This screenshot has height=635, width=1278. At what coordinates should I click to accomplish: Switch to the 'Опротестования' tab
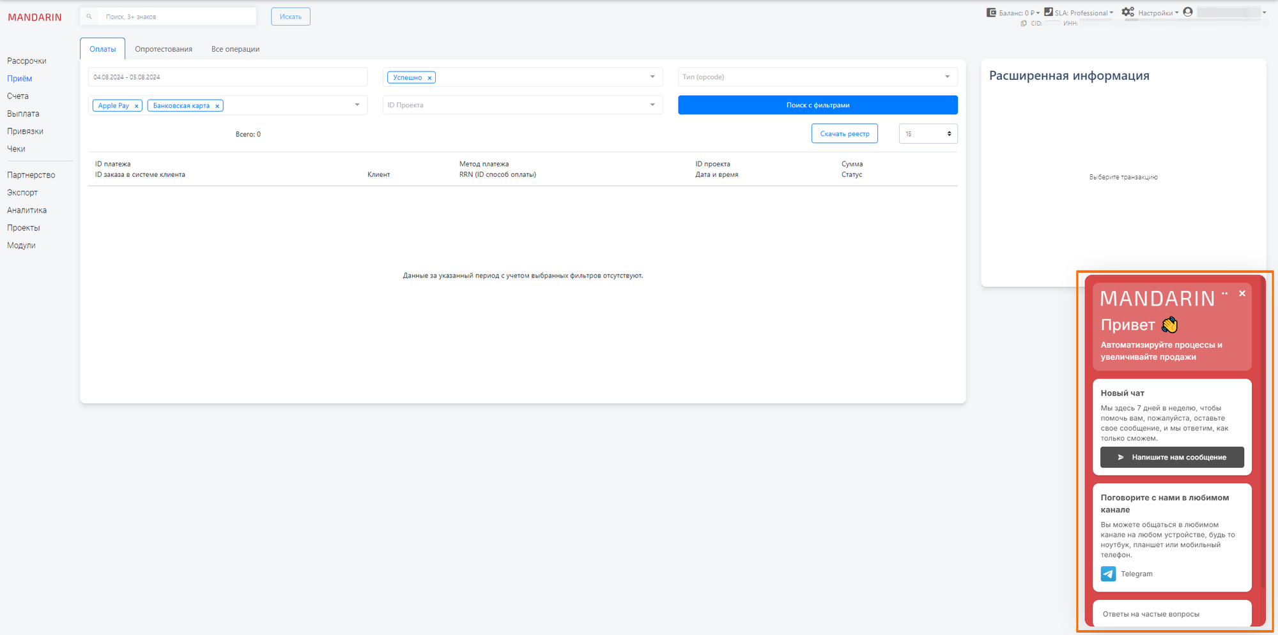[164, 49]
